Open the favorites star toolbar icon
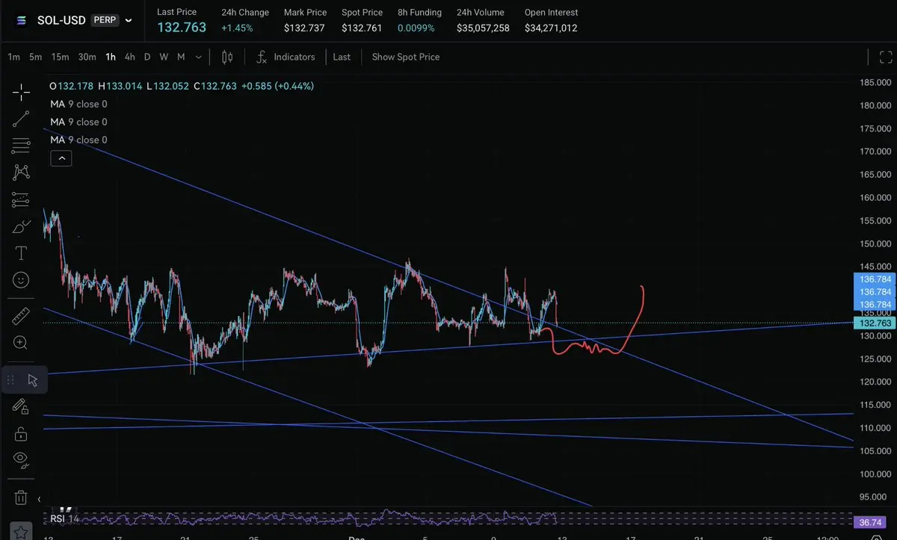The image size is (897, 540). [x=21, y=533]
